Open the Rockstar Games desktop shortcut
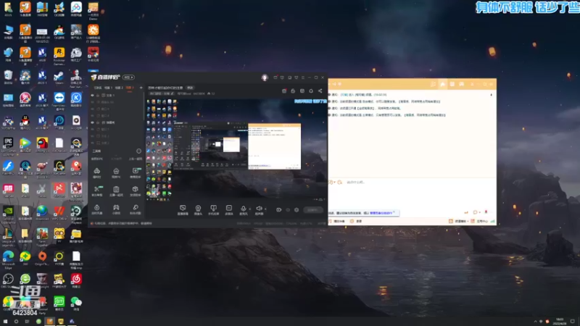Viewport: 580px width, 326px height. point(59,56)
